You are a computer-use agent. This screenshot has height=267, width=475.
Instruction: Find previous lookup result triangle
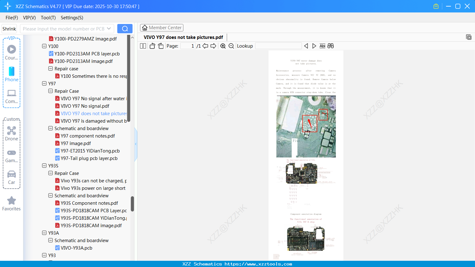[306, 46]
